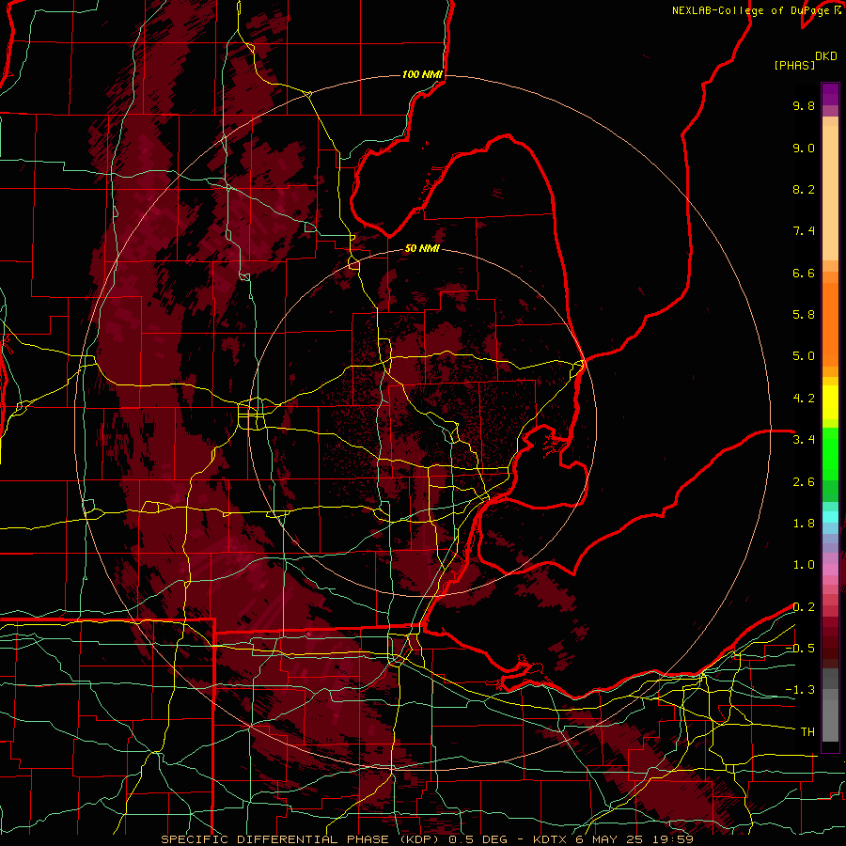Click the 2.6 scale value

click(x=804, y=482)
